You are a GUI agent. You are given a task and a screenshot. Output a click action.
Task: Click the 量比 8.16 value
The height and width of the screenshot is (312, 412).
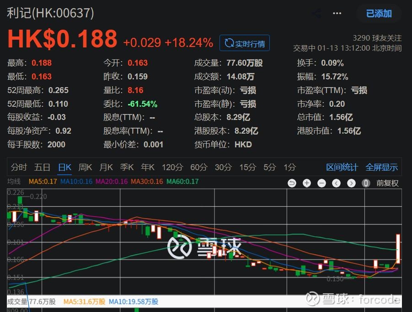(136, 90)
